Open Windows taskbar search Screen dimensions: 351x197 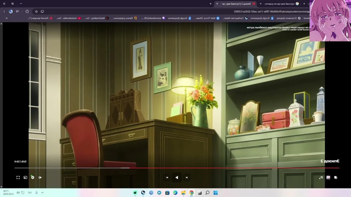[x=208, y=193]
